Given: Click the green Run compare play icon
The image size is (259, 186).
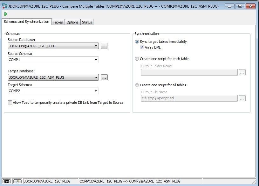Looking at the screenshot, I should pos(6,14).
